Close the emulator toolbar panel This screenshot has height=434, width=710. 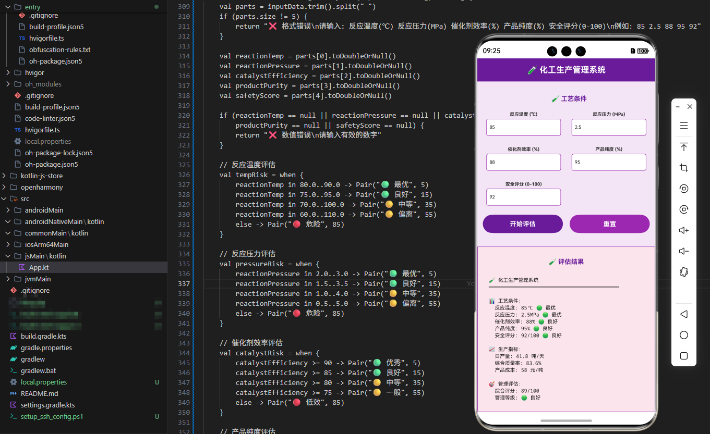[690, 106]
